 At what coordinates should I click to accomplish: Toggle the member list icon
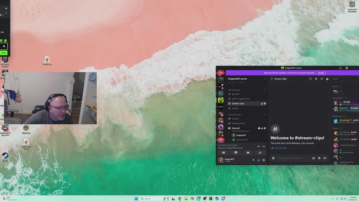tap(327, 79)
